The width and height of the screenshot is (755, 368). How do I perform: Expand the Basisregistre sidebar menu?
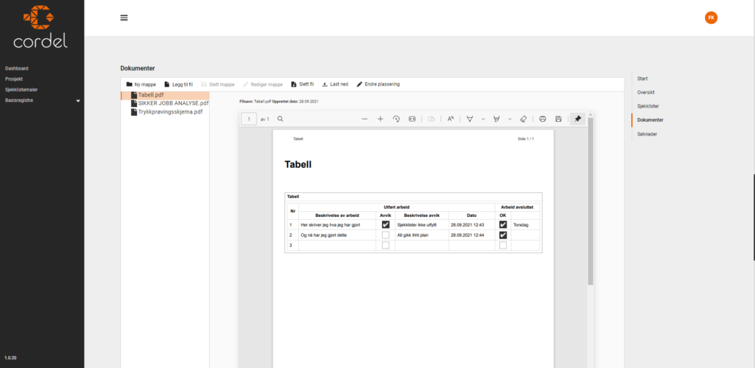click(78, 100)
